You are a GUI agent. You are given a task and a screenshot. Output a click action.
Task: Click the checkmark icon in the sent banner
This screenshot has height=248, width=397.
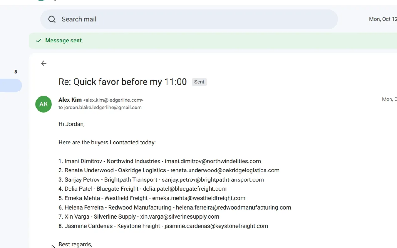pos(38,41)
